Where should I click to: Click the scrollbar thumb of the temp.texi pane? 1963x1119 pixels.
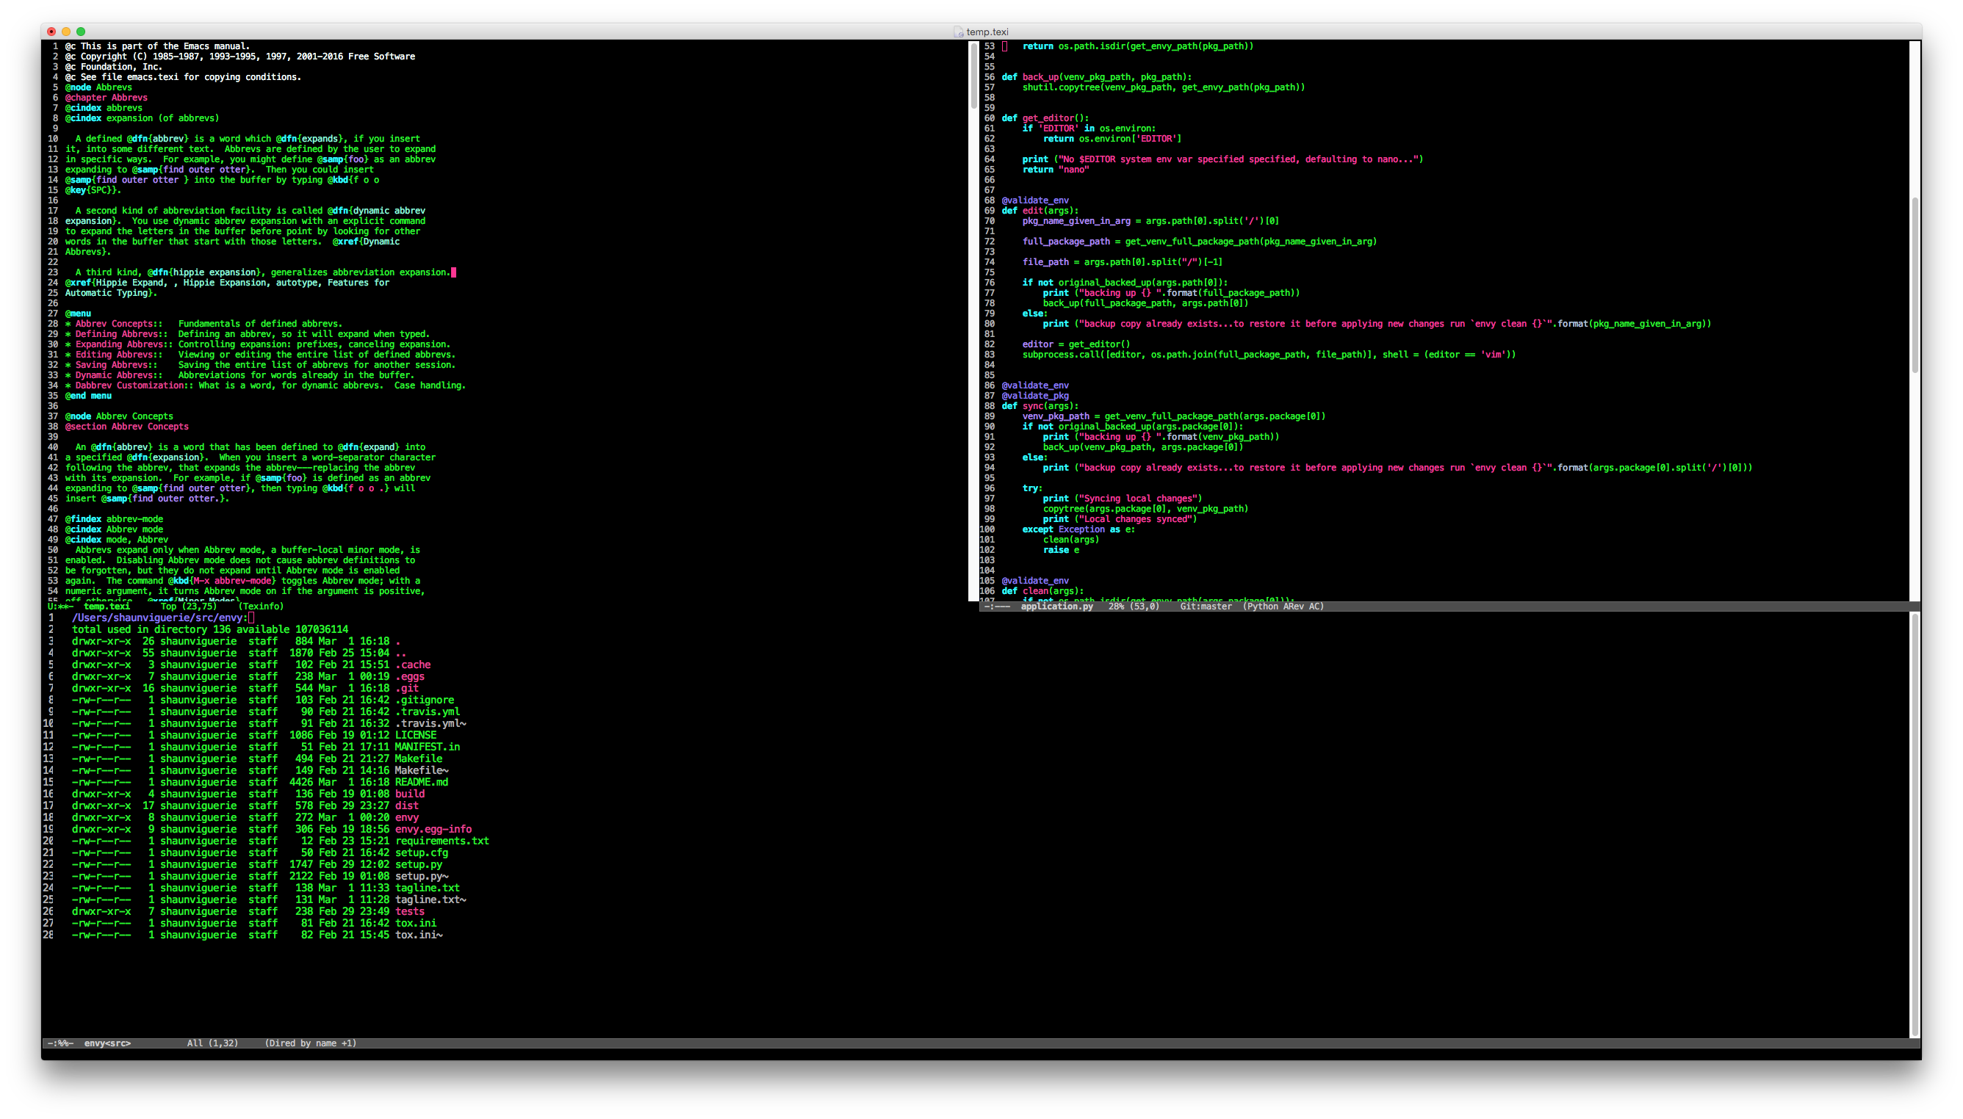(x=973, y=76)
